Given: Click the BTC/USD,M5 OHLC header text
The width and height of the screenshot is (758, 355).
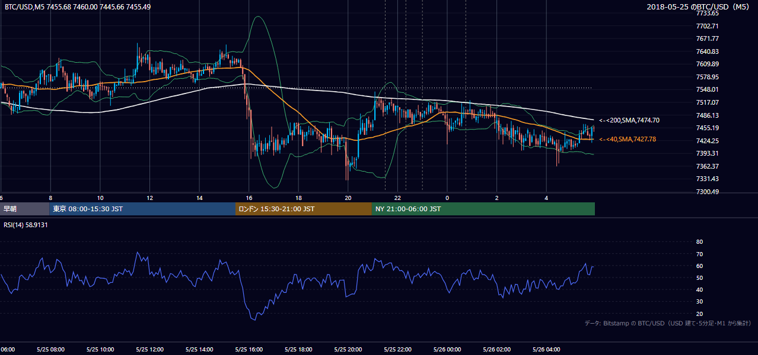Looking at the screenshot, I should point(78,7).
